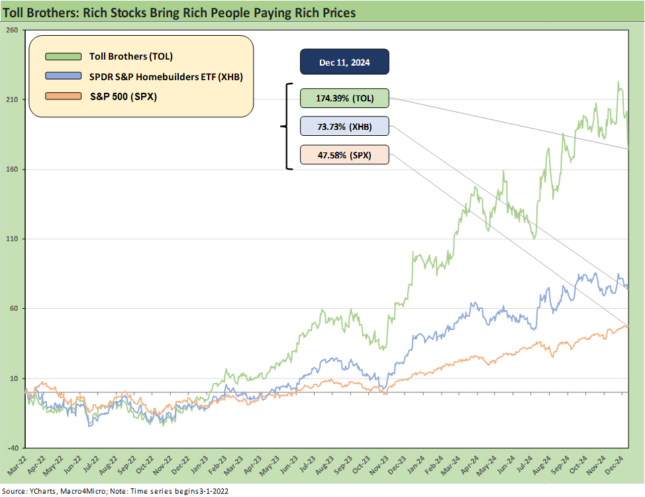Click the '47.58% (SPX)' callout box
Screen dimensions: 645x497
344,155
